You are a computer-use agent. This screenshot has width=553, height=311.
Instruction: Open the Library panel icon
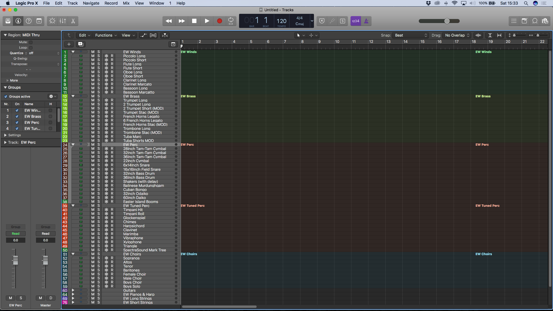8,21
